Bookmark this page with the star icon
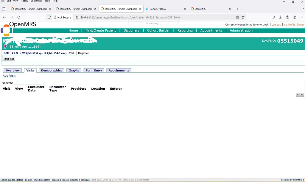This screenshot has height=182, width=305. pos(243,17)
